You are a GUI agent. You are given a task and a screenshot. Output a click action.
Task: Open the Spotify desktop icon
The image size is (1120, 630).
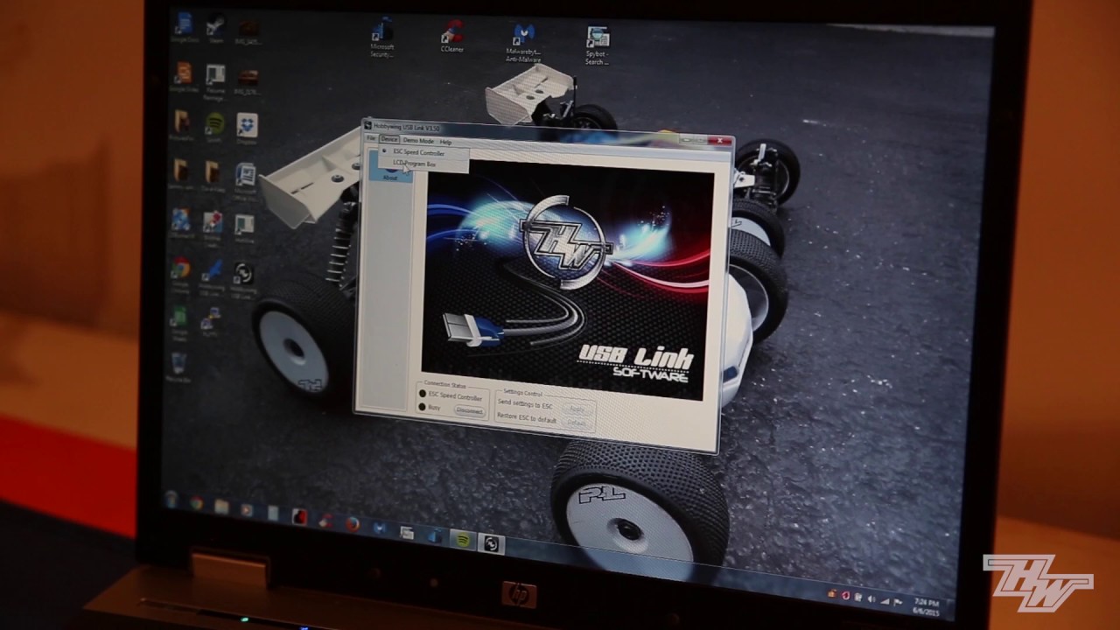214,126
